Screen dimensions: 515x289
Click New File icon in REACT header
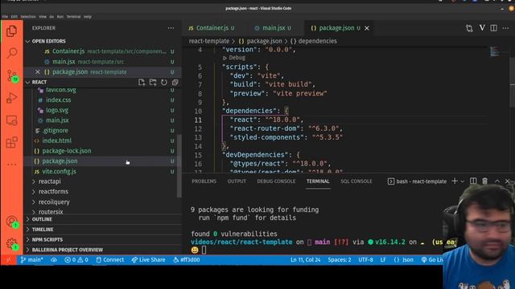point(142,82)
